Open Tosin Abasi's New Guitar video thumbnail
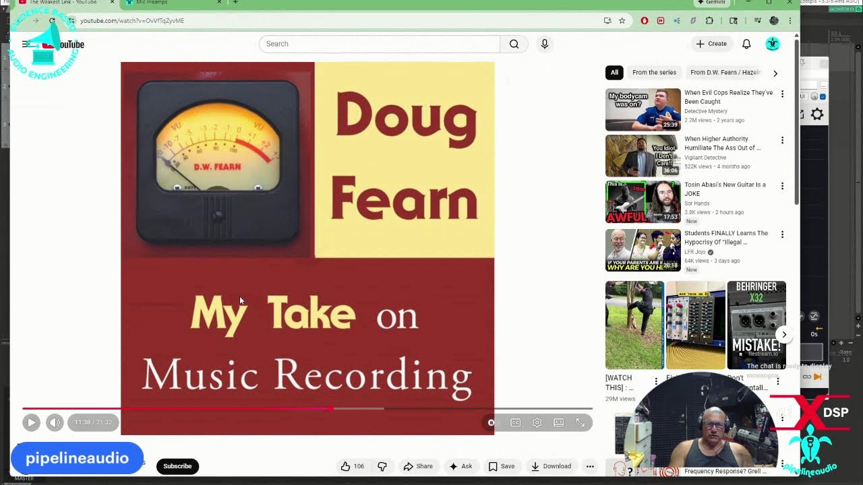Viewport: 863px width, 485px height. coord(643,201)
